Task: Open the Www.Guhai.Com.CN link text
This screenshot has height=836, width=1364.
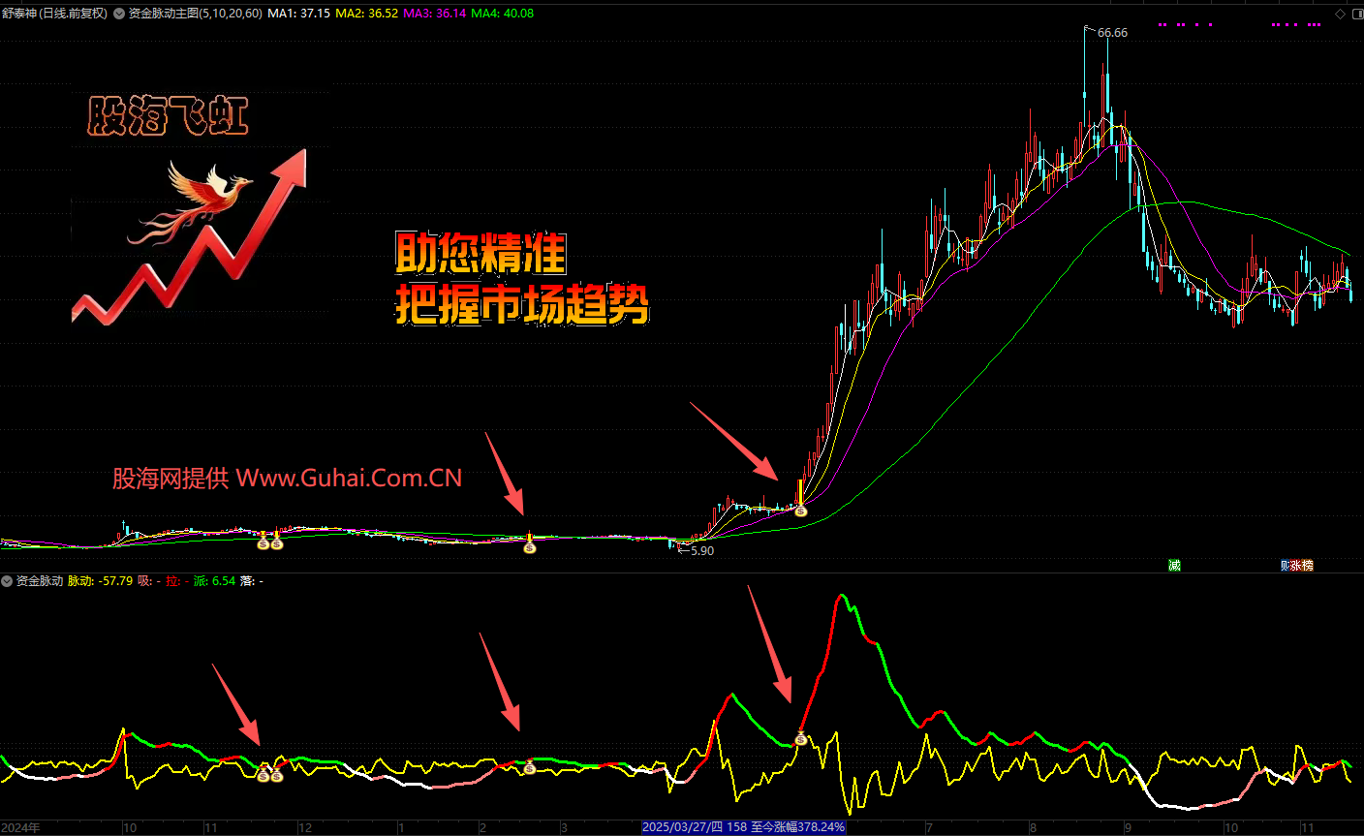Action: tap(349, 478)
